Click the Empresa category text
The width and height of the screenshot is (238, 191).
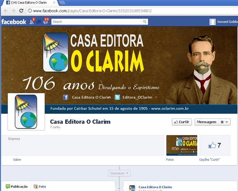[14, 139]
